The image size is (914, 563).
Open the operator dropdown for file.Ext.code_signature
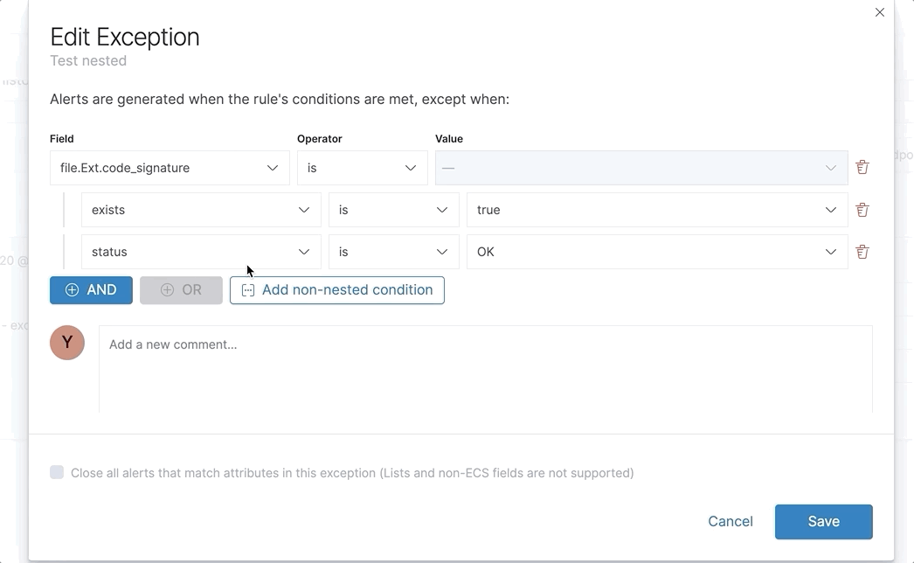click(362, 168)
